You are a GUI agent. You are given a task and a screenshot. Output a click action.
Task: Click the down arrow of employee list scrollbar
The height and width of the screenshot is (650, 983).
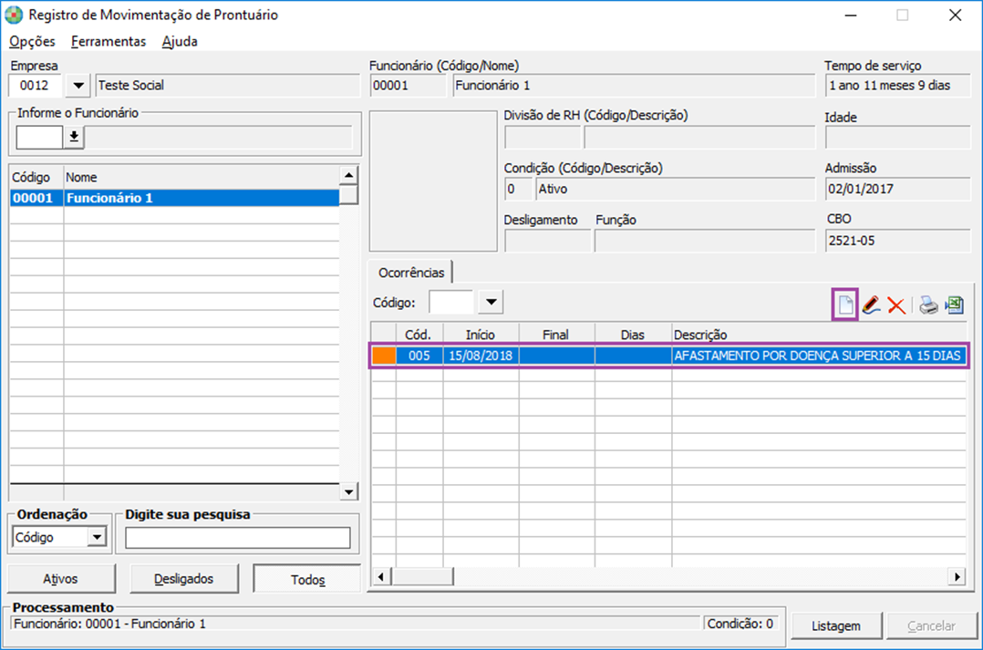coord(348,491)
